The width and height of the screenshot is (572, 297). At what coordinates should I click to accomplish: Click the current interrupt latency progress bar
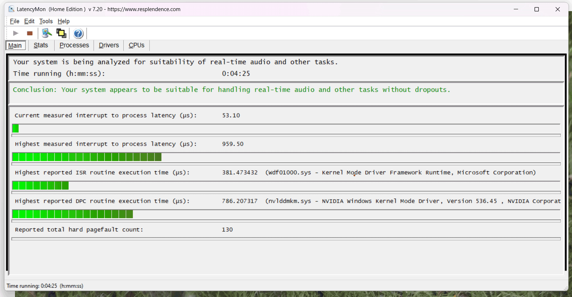click(x=286, y=129)
